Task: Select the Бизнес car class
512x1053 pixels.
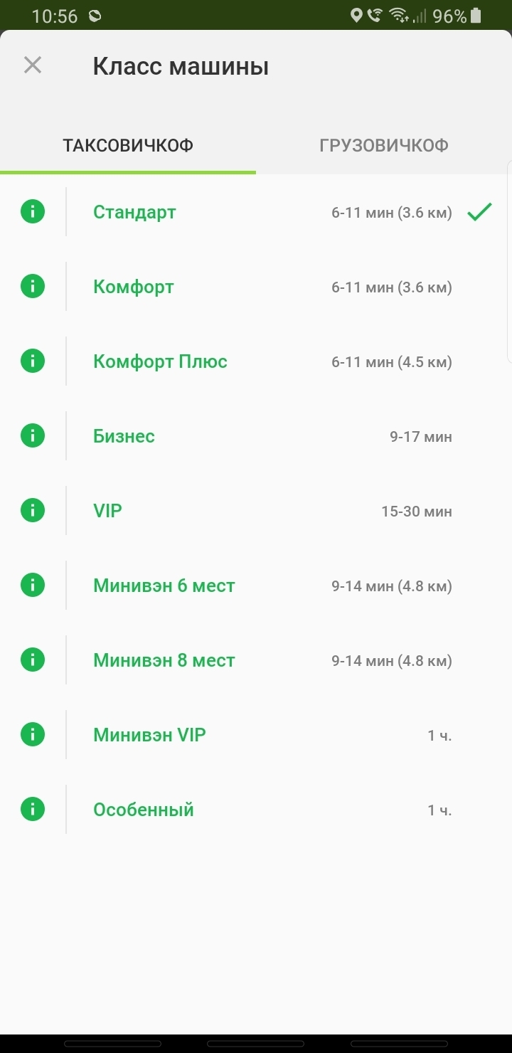Action: tap(124, 436)
